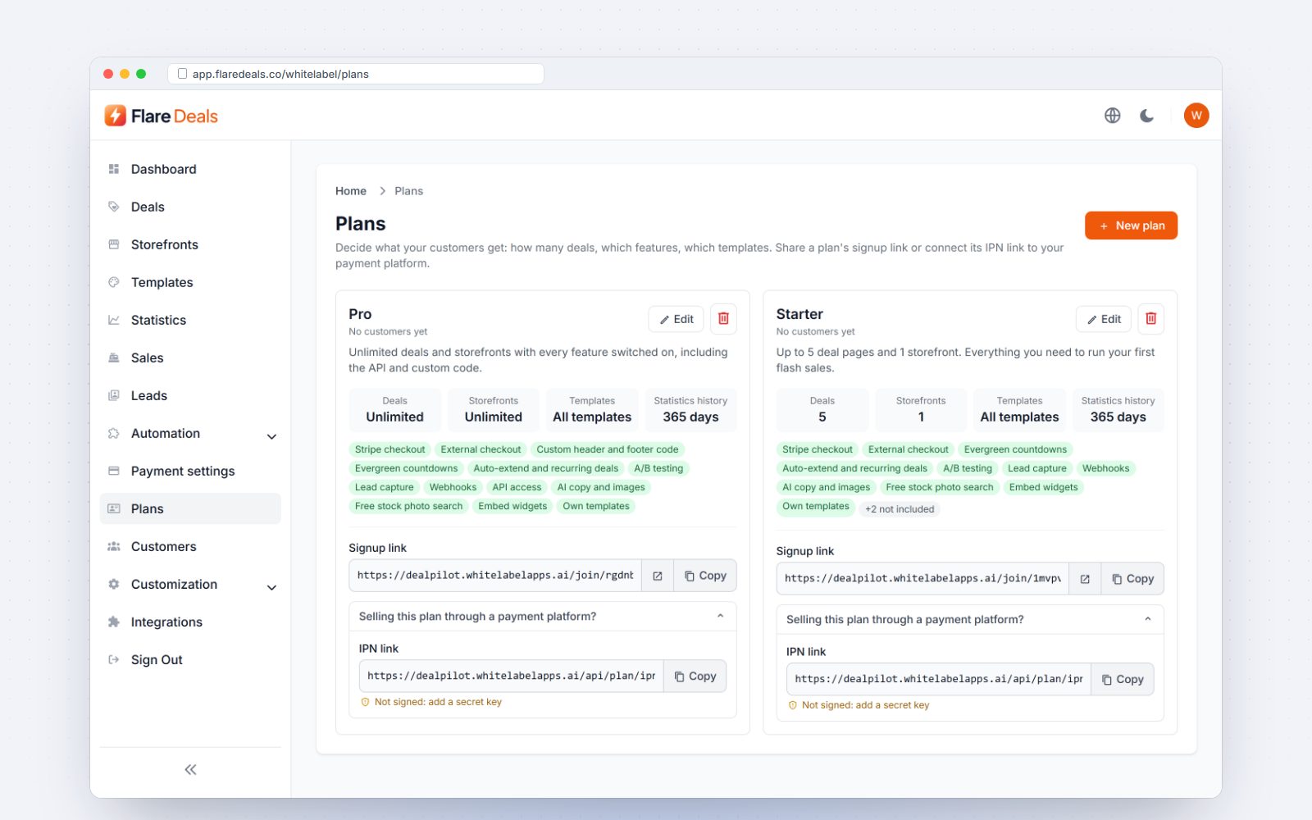This screenshot has height=820, width=1312.
Task: Open Integrations page
Action: coord(190,622)
